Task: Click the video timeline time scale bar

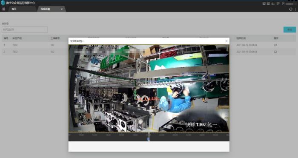Action: [149, 135]
